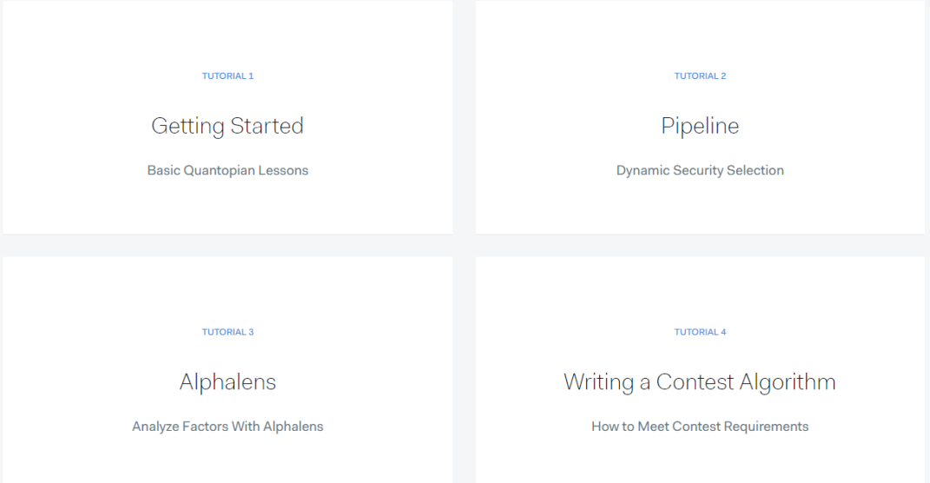Select the Basic Quantopian Lessons subtitle
This screenshot has width=930, height=483.
(x=228, y=170)
